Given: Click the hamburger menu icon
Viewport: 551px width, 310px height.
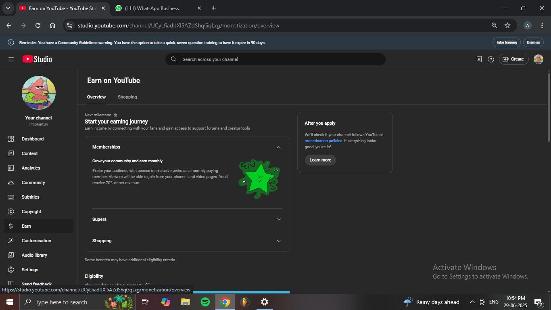Looking at the screenshot, I should (x=11, y=59).
